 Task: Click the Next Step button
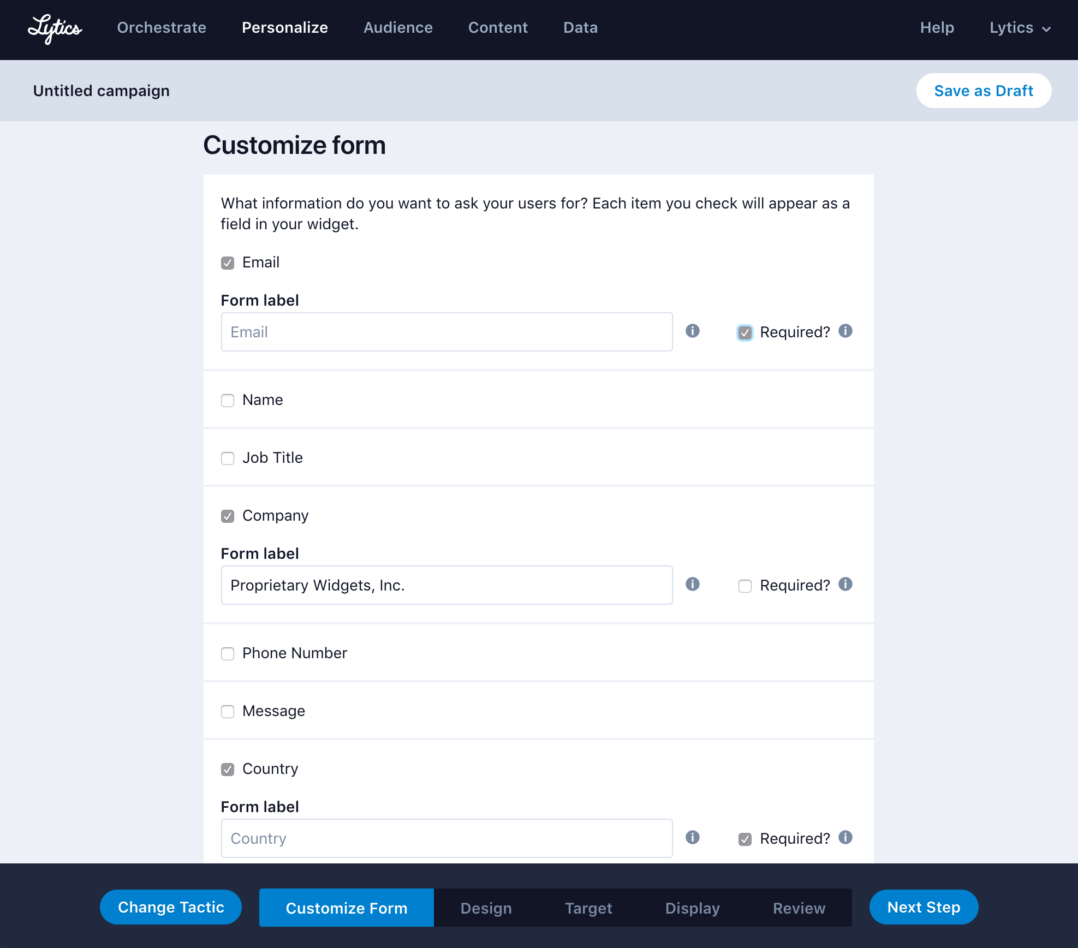click(x=924, y=907)
